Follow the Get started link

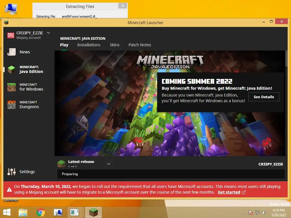(229, 192)
